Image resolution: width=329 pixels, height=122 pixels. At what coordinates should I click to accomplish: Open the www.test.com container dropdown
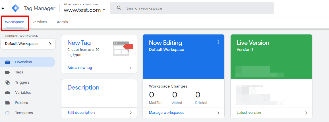[84, 10]
